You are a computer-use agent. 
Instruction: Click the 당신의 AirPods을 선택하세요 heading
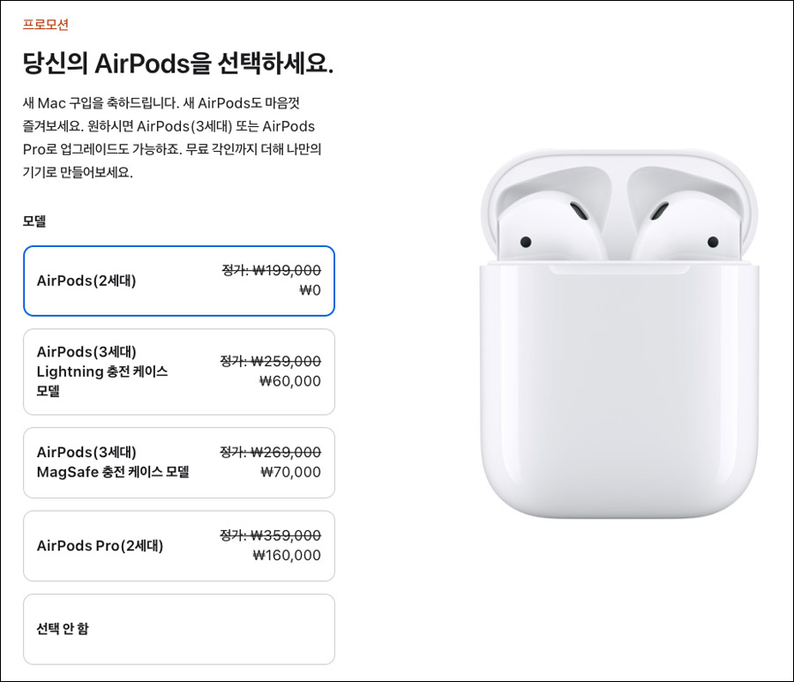[178, 64]
